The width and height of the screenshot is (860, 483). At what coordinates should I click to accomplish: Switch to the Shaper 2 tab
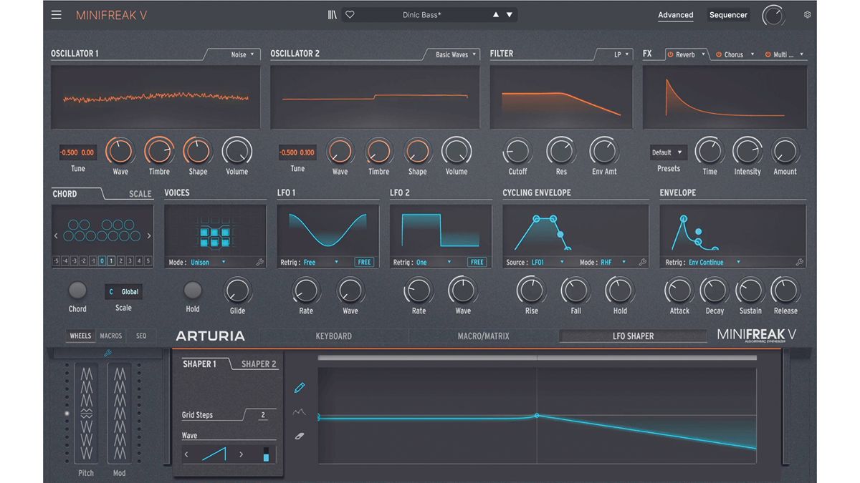pos(257,364)
